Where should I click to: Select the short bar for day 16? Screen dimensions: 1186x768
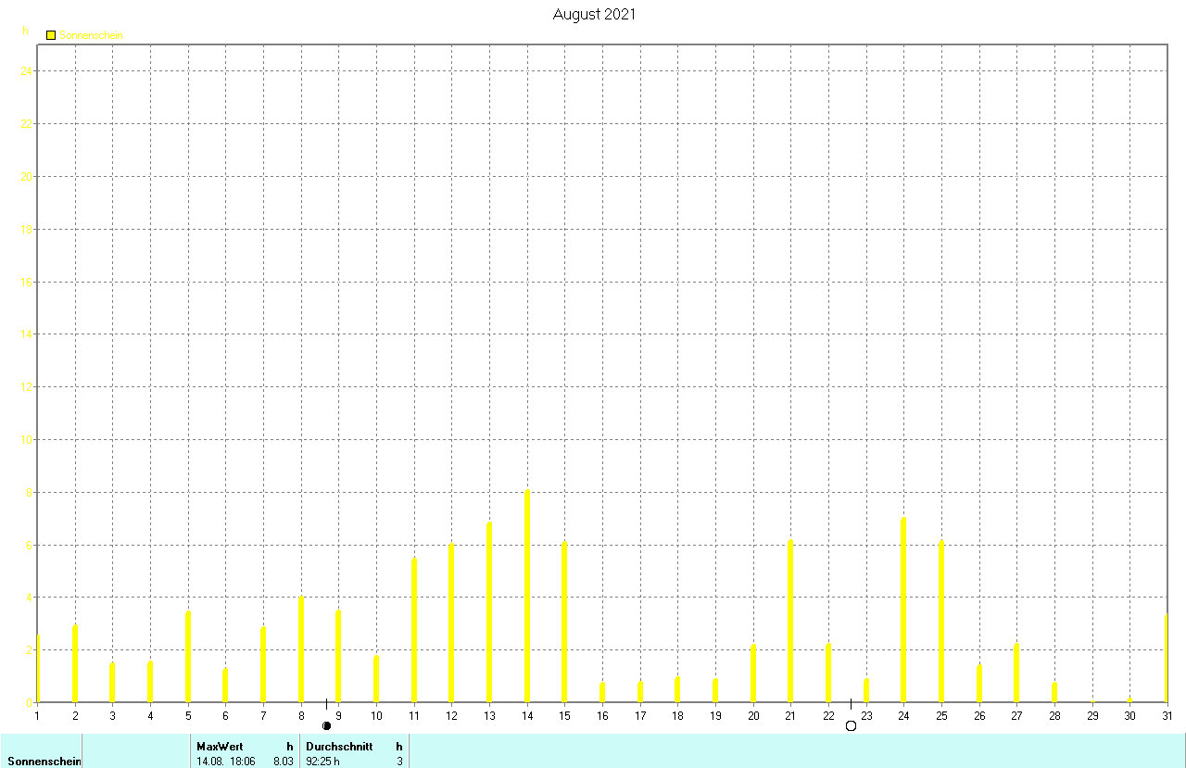click(602, 693)
